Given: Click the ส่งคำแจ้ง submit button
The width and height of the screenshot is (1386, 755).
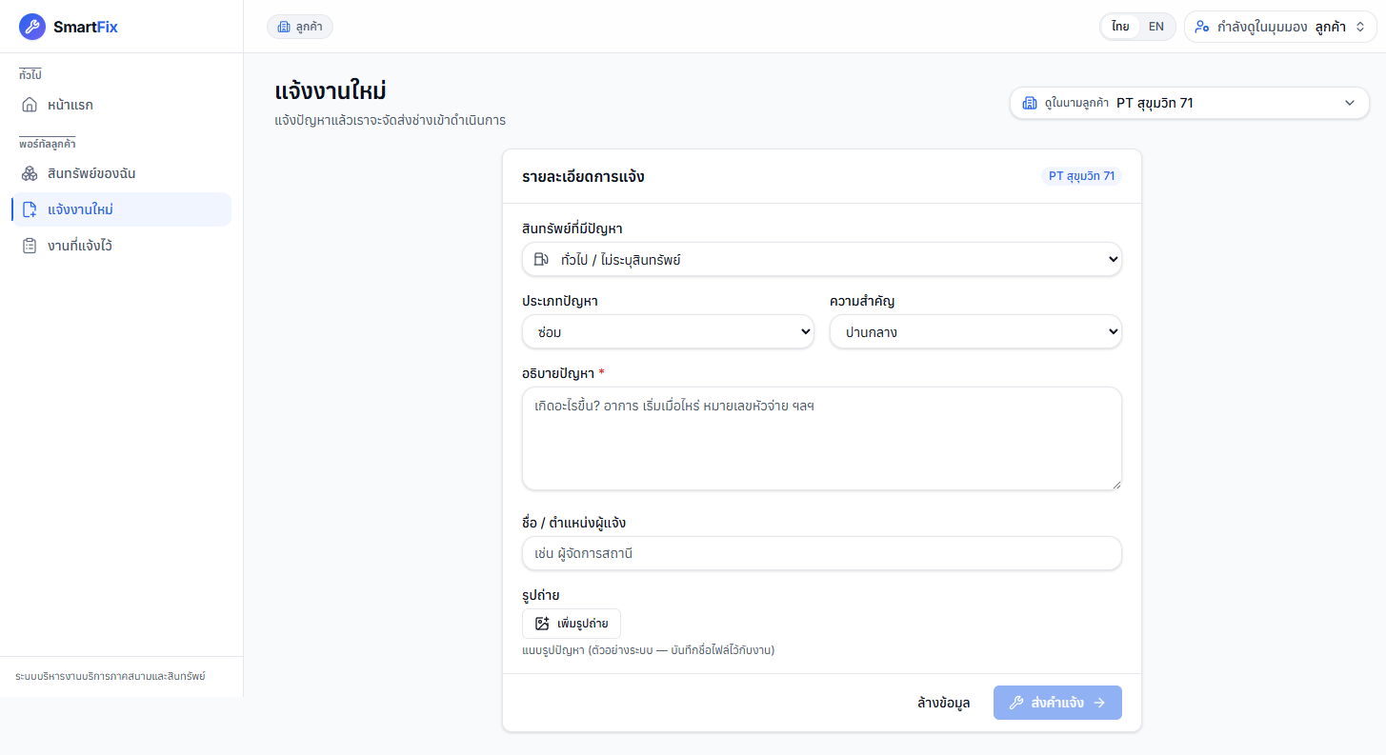Looking at the screenshot, I should 1057,703.
